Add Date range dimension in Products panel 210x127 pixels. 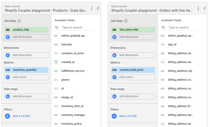[26, 96]
